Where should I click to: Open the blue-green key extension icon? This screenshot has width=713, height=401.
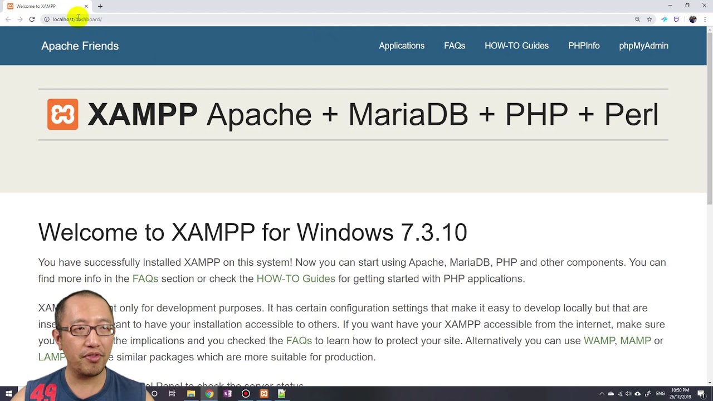[664, 19]
